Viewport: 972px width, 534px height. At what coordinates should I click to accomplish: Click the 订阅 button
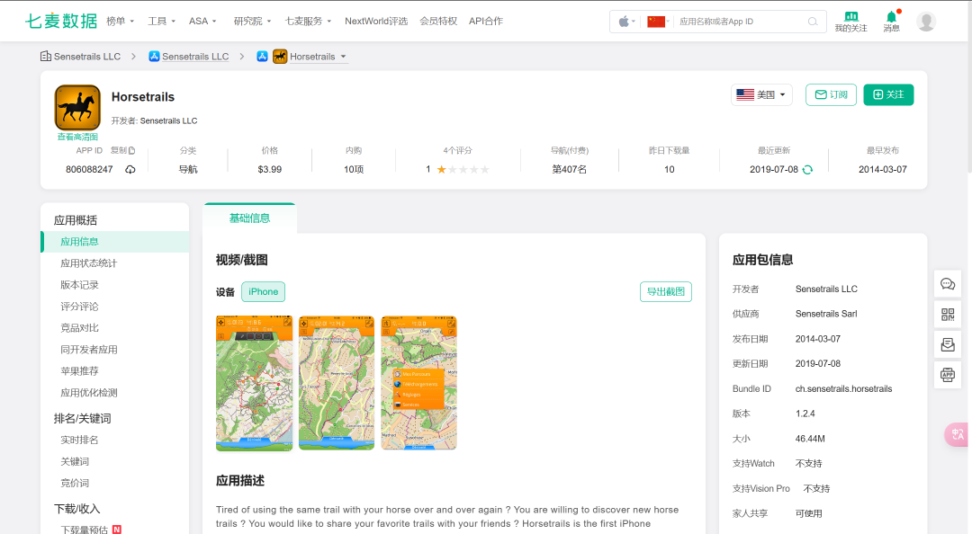831,94
